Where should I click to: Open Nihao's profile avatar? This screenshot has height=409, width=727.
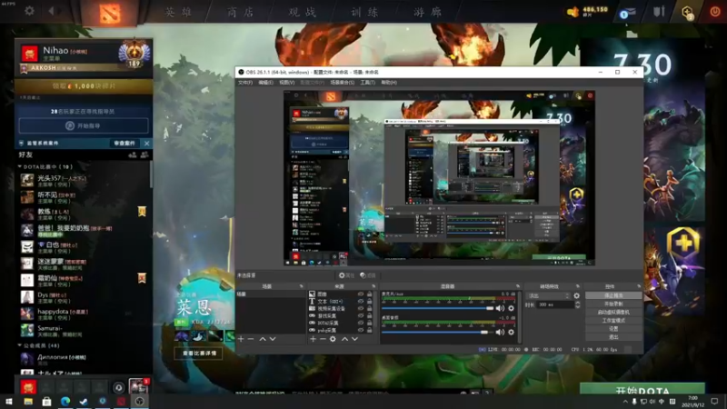[30, 54]
